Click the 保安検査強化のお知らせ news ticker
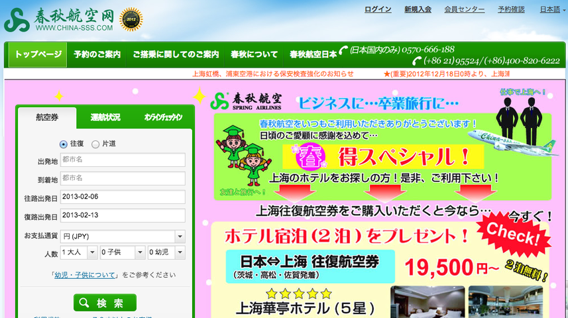 273,74
